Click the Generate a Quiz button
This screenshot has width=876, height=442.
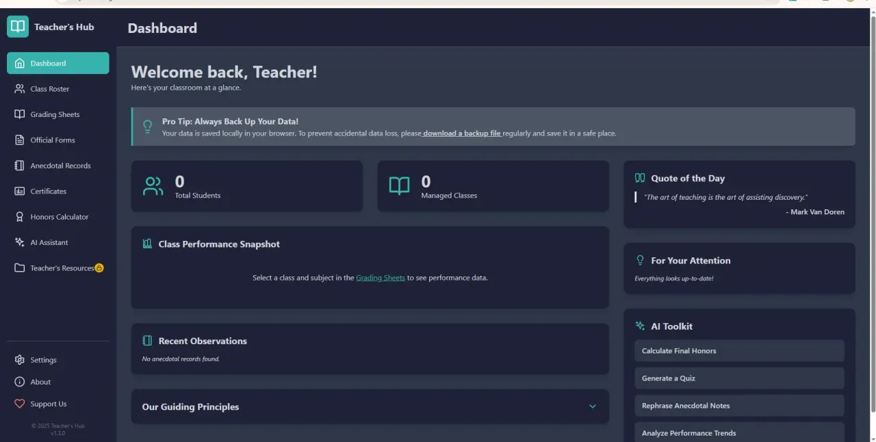[739, 378]
